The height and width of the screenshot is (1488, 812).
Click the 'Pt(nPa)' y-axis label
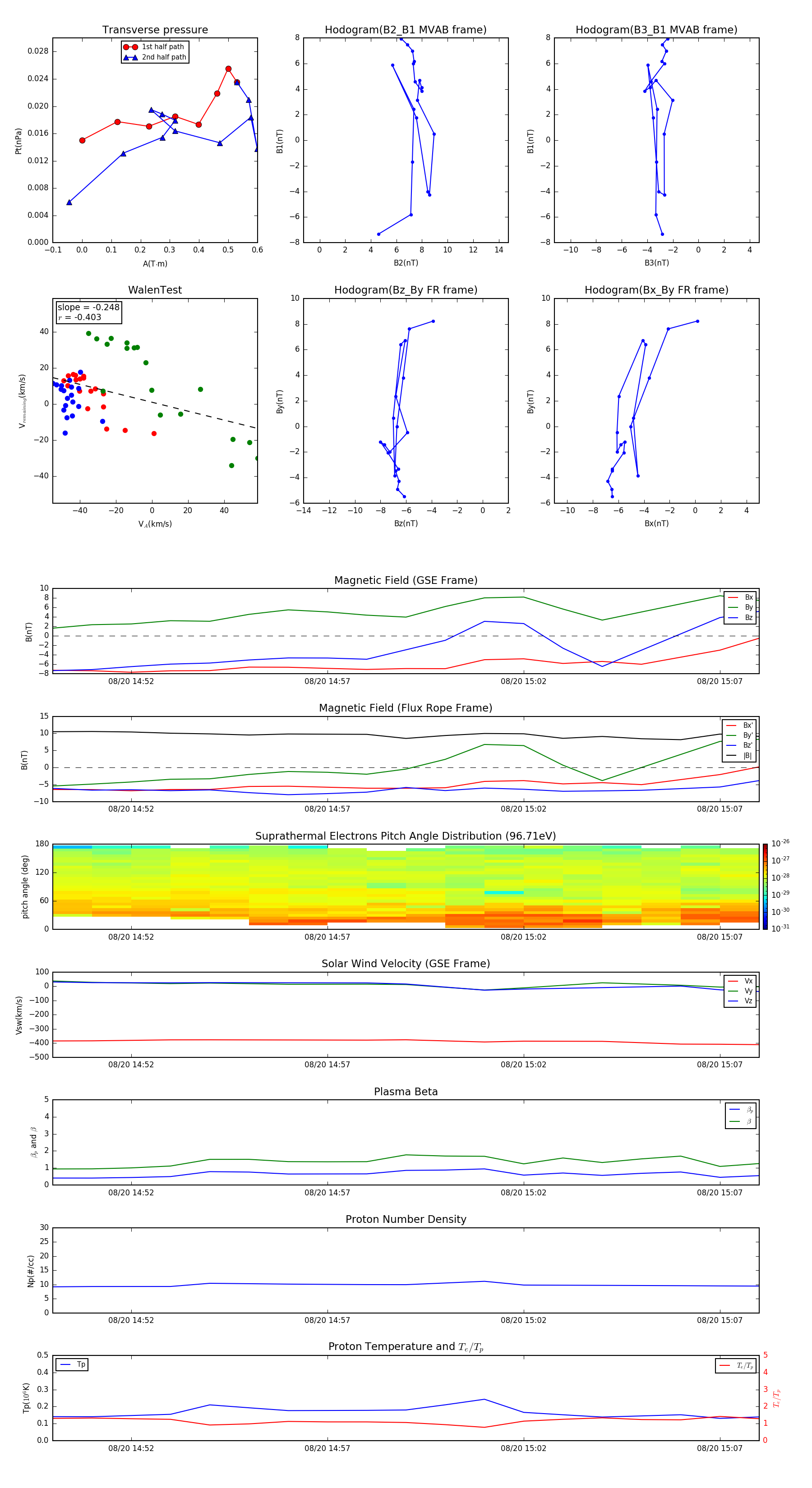coord(18,141)
